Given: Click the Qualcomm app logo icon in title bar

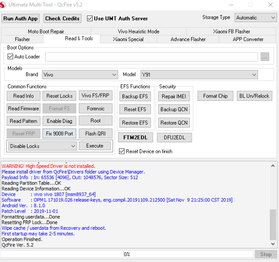Looking at the screenshot, I should [x=3, y=4].
